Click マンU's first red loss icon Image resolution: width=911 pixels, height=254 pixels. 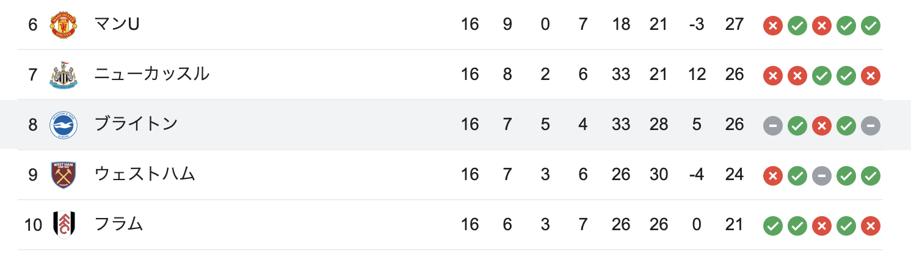coord(773,26)
